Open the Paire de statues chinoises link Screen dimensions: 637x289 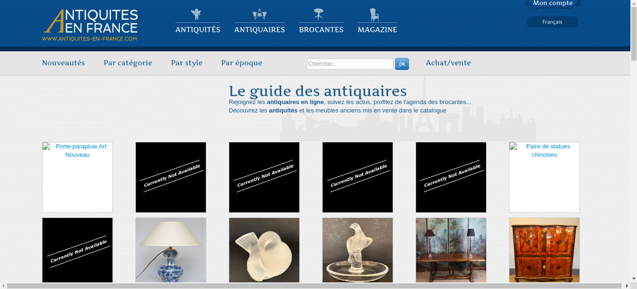tap(548, 151)
